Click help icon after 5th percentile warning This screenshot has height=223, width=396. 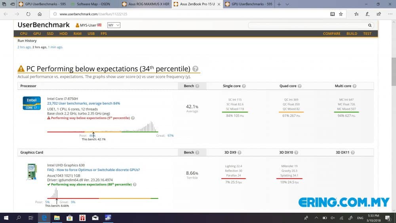point(133,118)
